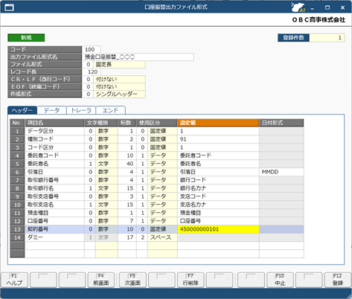Select row 5 委託者名 item name
This screenshot has width=352, height=299.
[54, 164]
